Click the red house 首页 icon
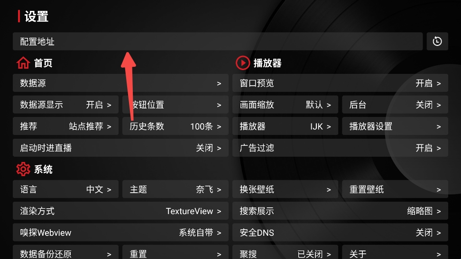The image size is (461, 259). (x=23, y=63)
